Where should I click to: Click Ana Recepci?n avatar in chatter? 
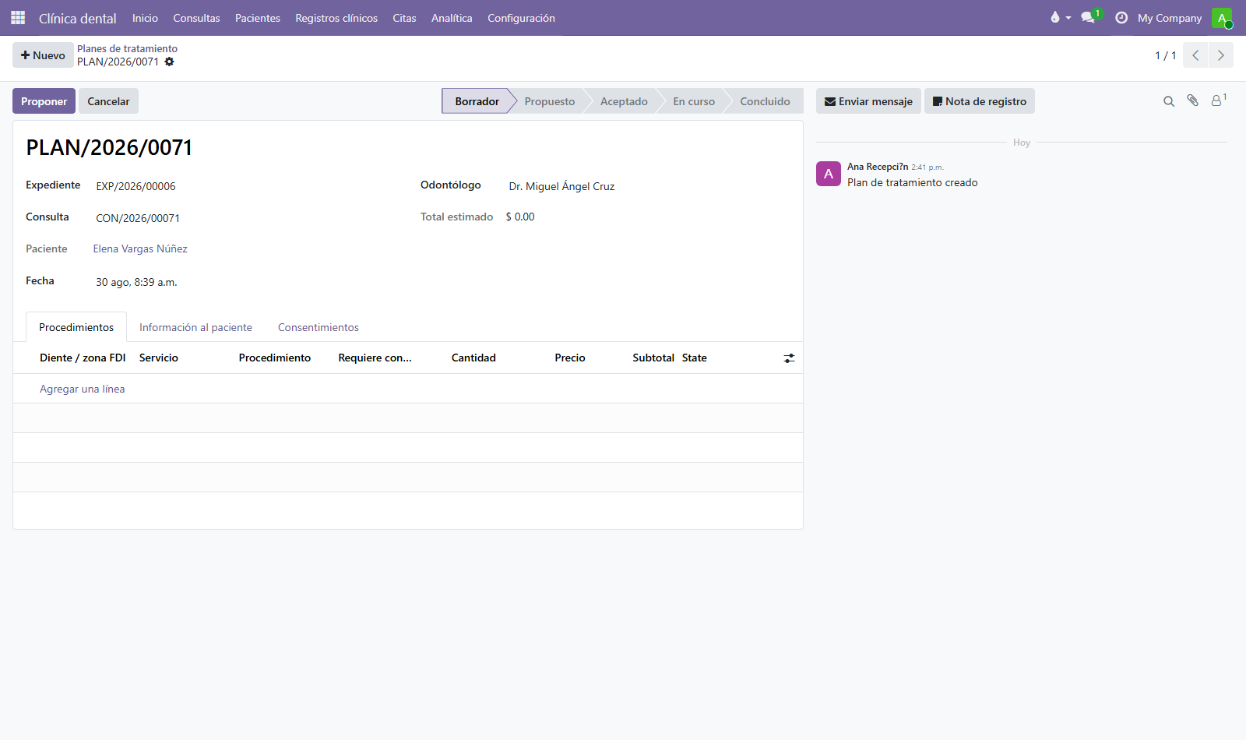829,174
